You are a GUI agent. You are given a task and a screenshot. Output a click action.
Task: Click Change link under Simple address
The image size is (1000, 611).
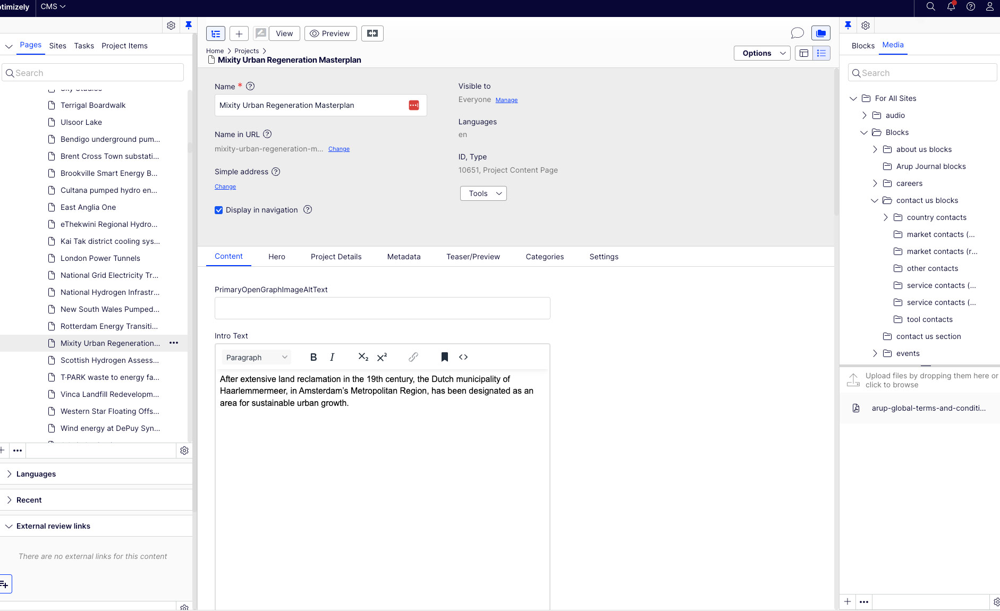point(225,187)
